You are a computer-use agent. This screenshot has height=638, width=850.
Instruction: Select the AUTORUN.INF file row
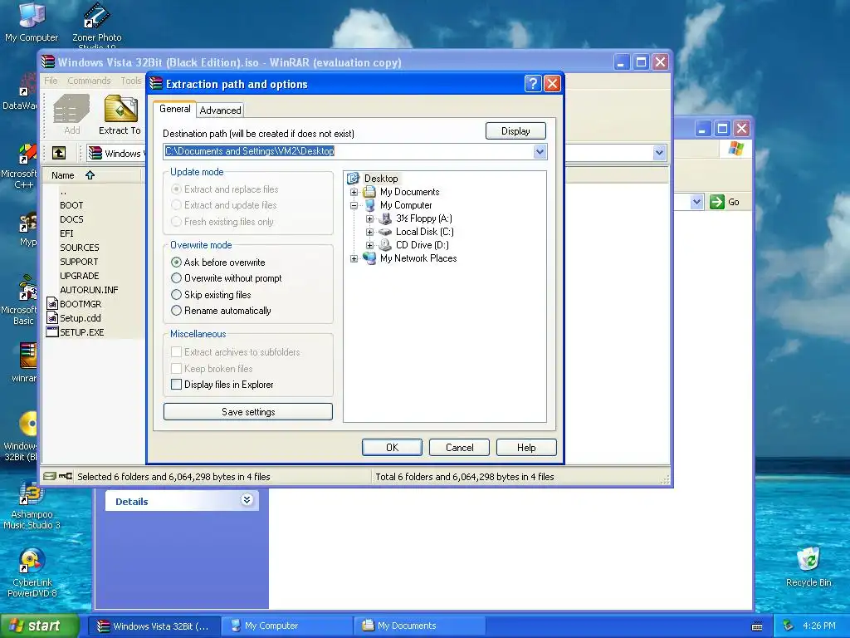pos(89,290)
